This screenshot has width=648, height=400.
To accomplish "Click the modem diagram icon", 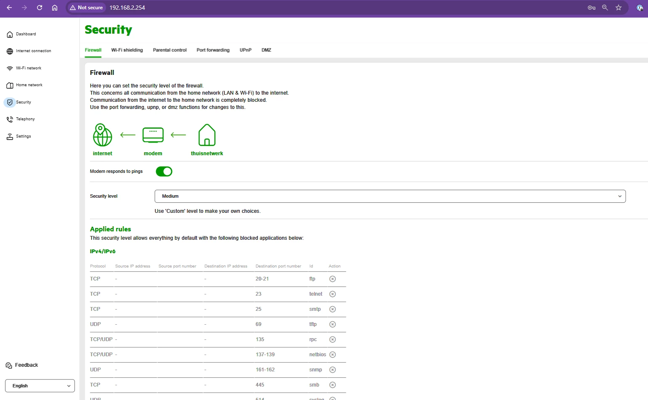I will [153, 135].
